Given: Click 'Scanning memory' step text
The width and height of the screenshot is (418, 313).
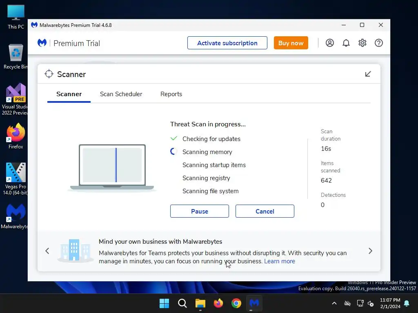Looking at the screenshot, I should tap(207, 152).
